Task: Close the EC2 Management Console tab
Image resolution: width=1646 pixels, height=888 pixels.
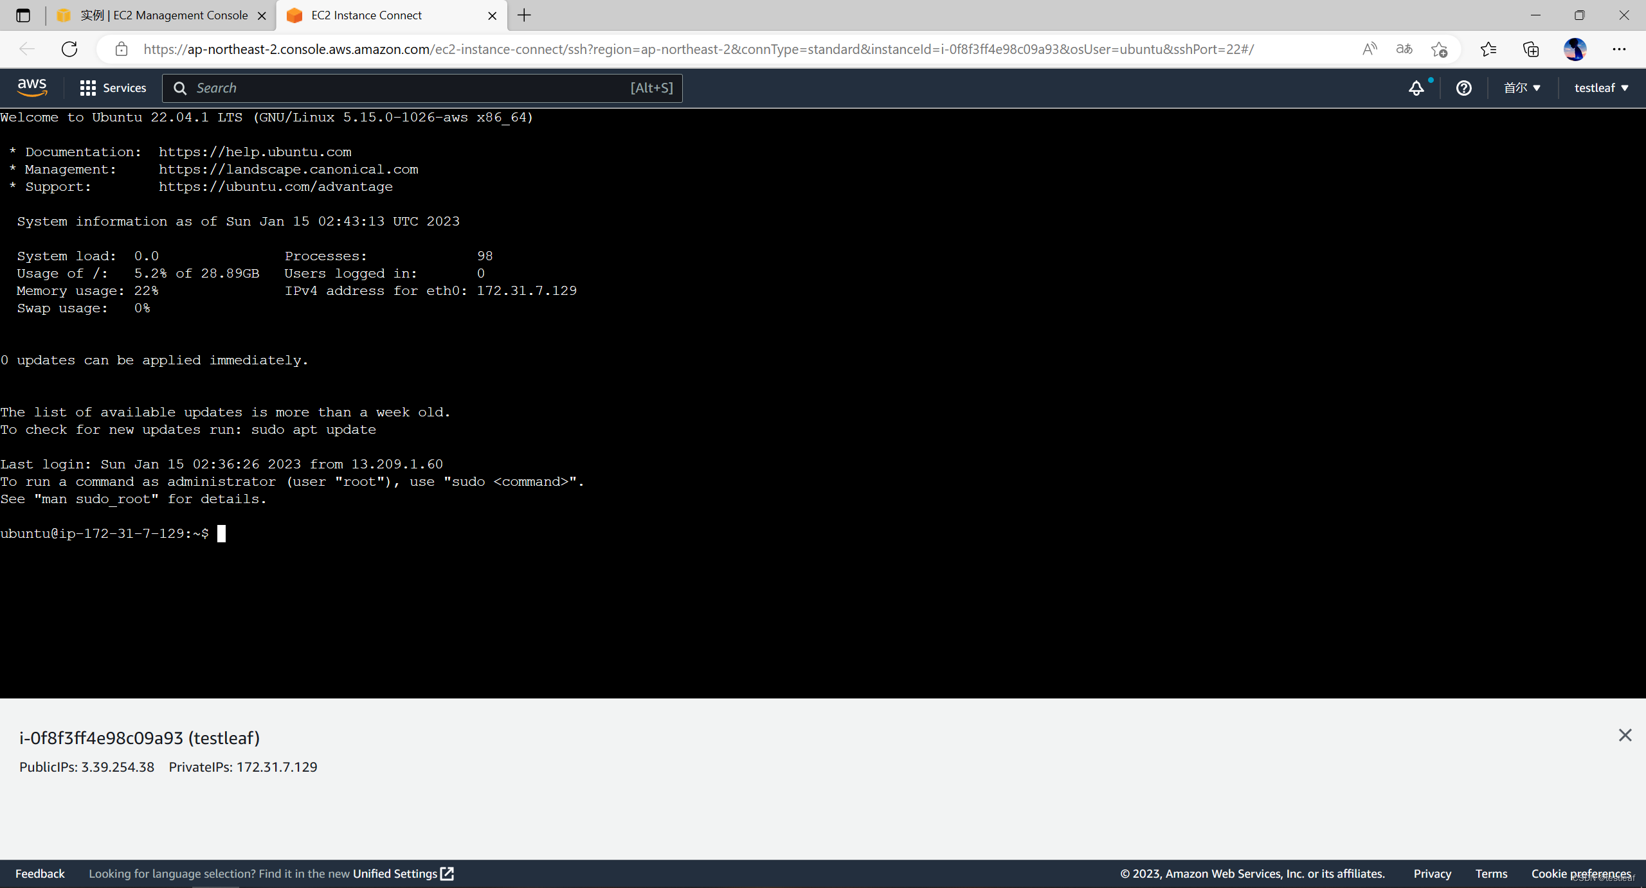Action: tap(262, 16)
